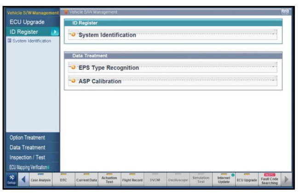This screenshot has width=299, height=193.
Task: Open ASP Calibration
Action: coord(172,81)
